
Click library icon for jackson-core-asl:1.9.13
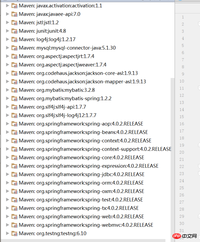click(14, 73)
